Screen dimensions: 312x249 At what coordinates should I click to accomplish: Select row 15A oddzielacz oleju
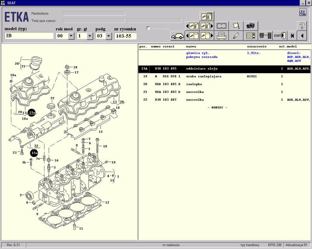point(224,69)
